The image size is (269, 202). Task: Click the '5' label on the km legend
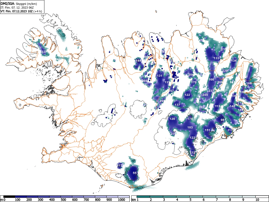pos(190,200)
